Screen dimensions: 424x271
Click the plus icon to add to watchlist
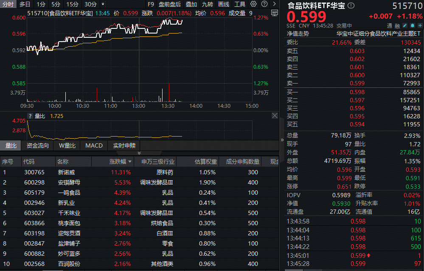(x=420, y=25)
